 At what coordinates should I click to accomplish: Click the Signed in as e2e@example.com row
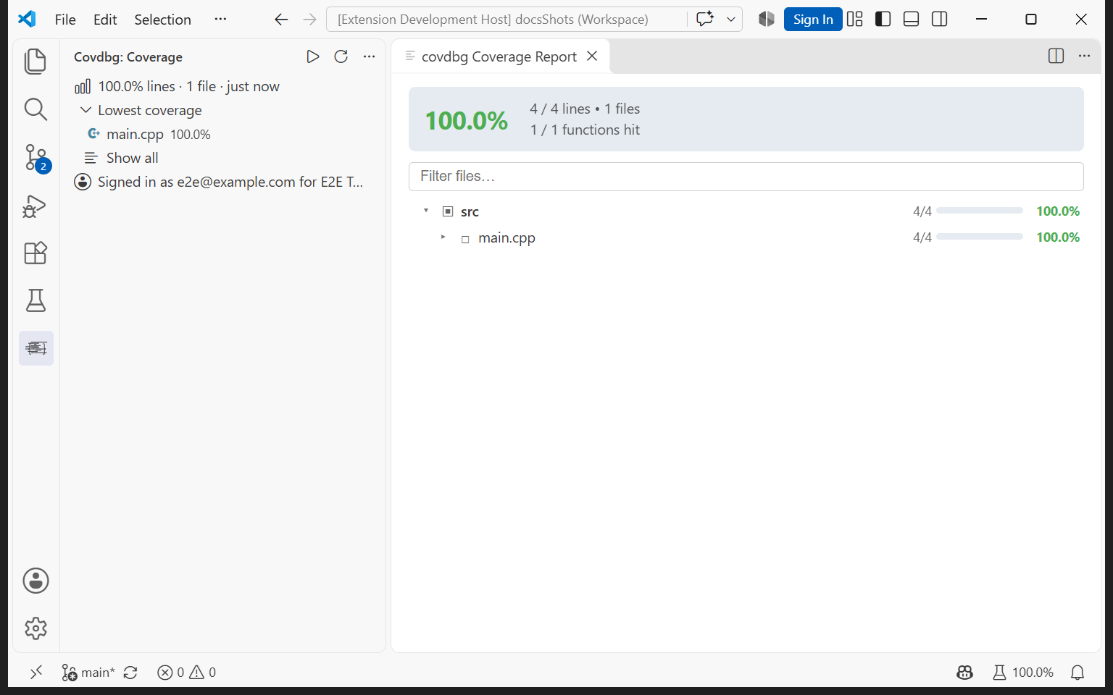(224, 182)
